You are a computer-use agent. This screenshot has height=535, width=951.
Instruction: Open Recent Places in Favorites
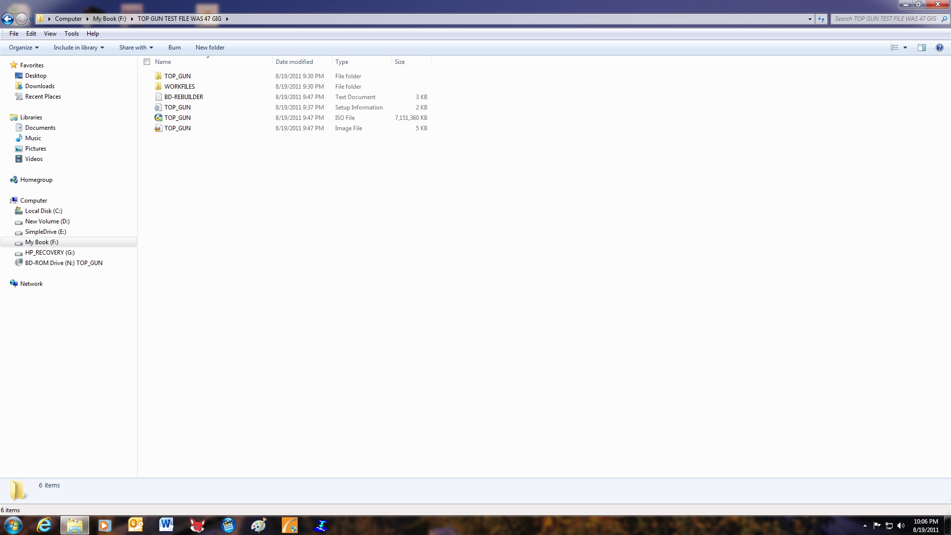click(43, 97)
